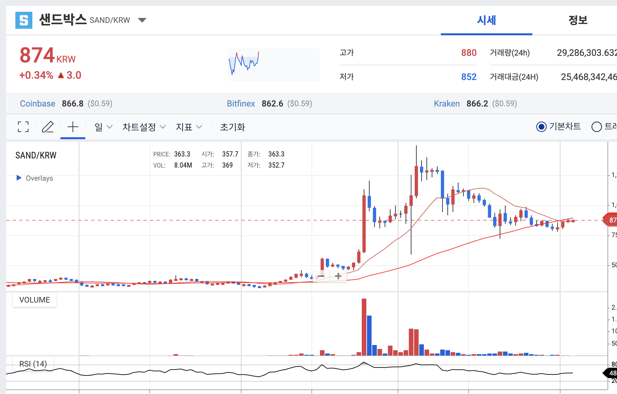Viewport: 617px width, 394px height.
Task: Select the 기본차트 radio button
Action: click(542, 126)
